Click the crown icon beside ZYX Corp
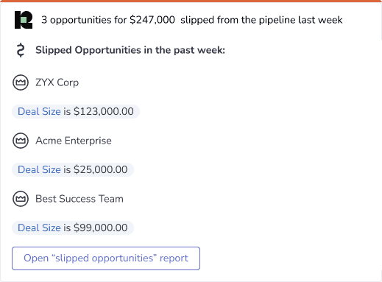Screen dimensions: 382x282 click(21, 82)
